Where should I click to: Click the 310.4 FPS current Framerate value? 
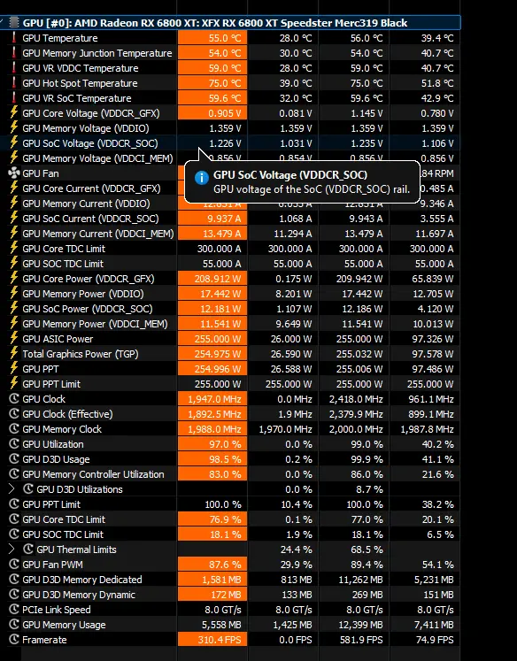coord(220,640)
